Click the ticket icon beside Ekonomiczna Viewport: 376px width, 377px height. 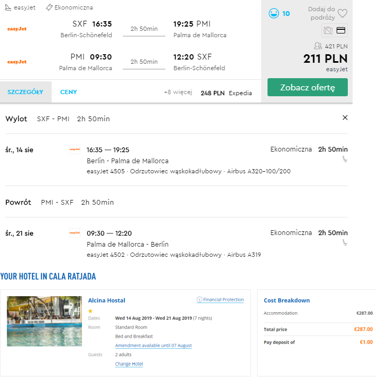click(x=49, y=7)
